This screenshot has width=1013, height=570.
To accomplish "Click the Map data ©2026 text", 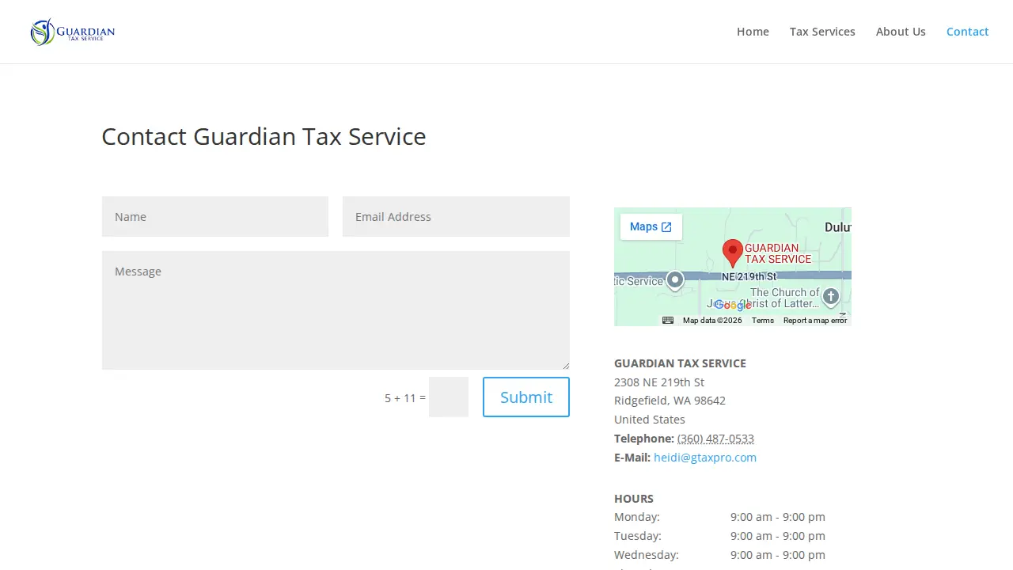I will pyautogui.click(x=712, y=321).
